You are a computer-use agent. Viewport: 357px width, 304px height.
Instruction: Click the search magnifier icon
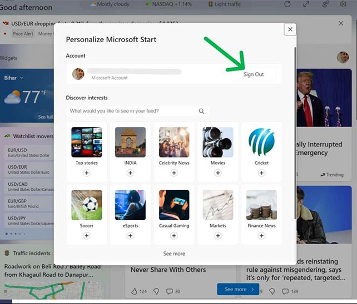201,111
